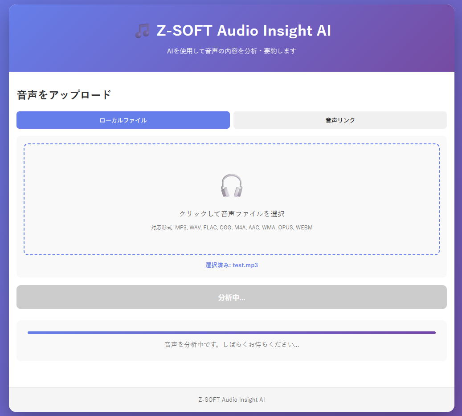Click the Z-SOFT Audio Insight AI footer text
Screen dimensions: 462x416
[x=232, y=400]
